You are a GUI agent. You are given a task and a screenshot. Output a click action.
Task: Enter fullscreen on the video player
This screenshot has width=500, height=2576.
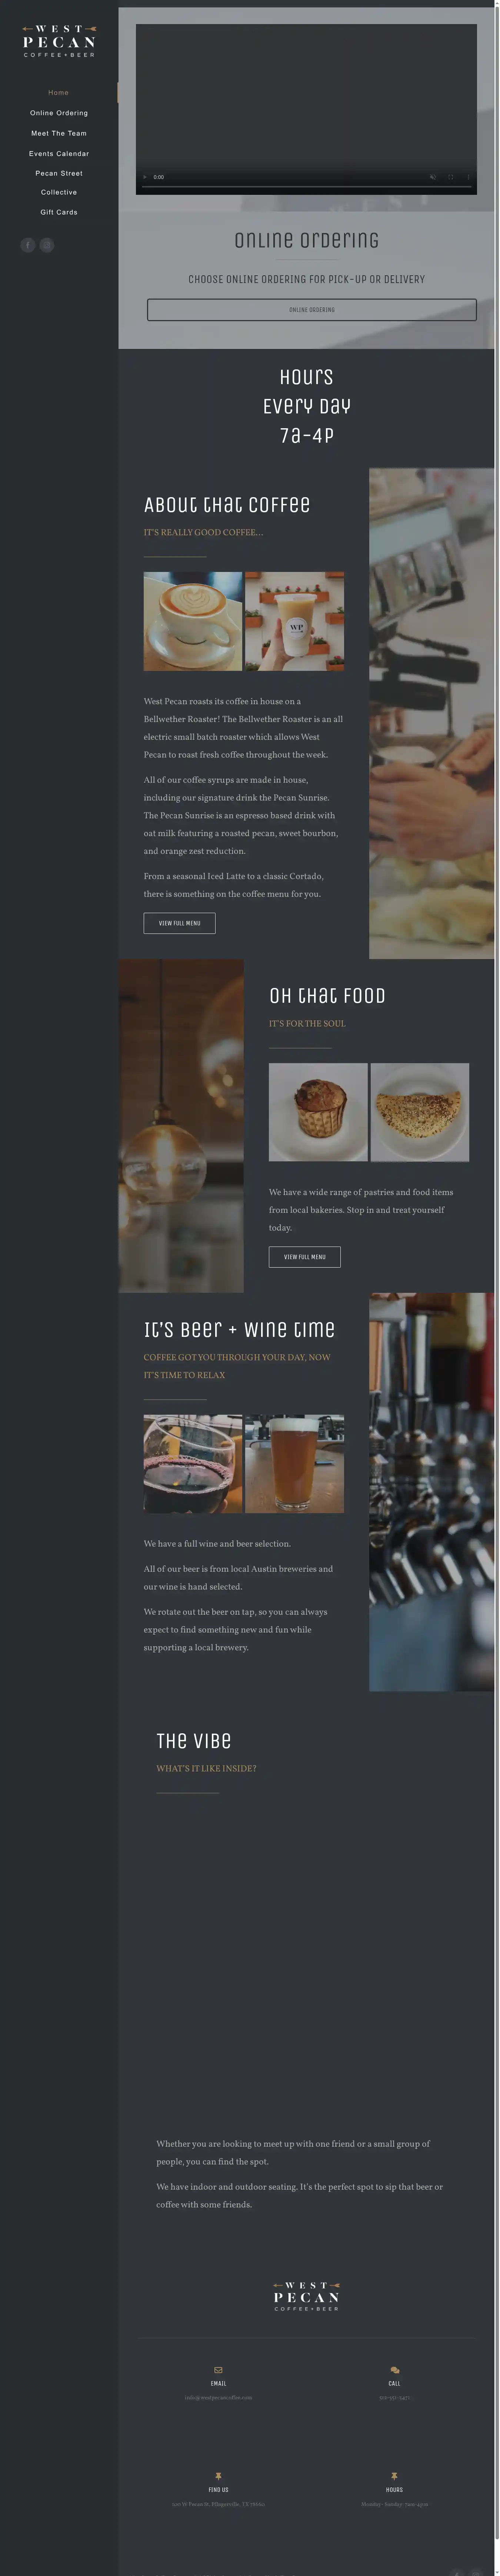point(451,177)
